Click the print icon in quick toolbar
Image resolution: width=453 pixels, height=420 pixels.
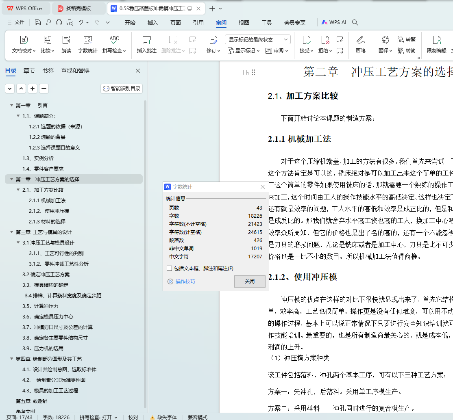pos(59,22)
